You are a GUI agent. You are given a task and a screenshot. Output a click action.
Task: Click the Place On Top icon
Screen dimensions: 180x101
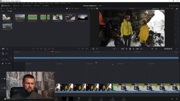coord(49,49)
